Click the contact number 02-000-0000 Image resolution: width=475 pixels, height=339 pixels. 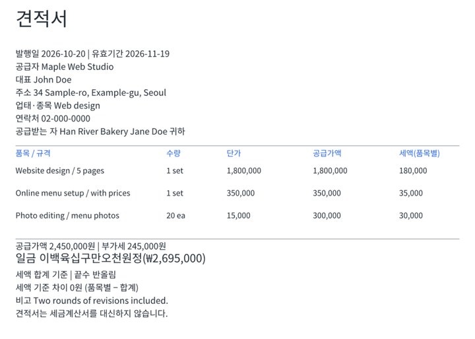(66, 119)
